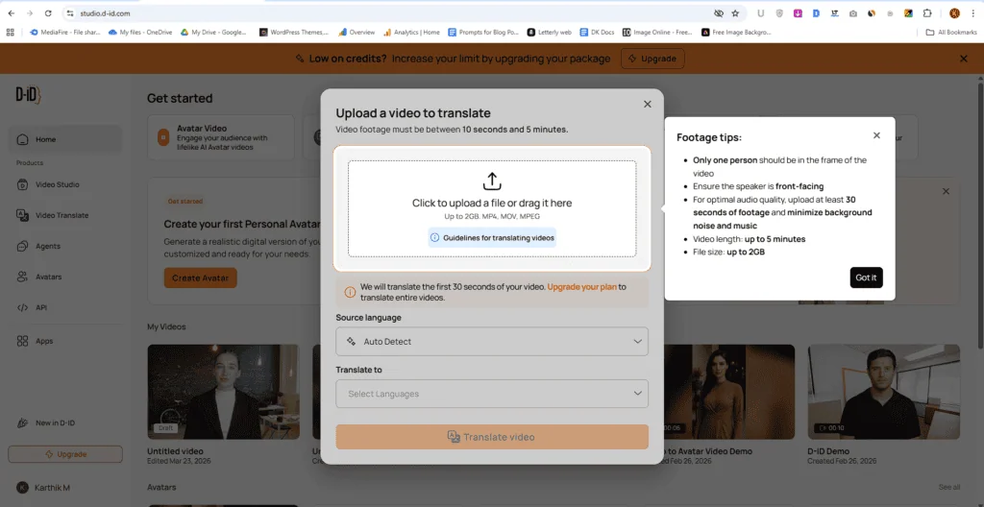Open the Source language Auto Detect dropdown
The image size is (984, 507).
[492, 341]
